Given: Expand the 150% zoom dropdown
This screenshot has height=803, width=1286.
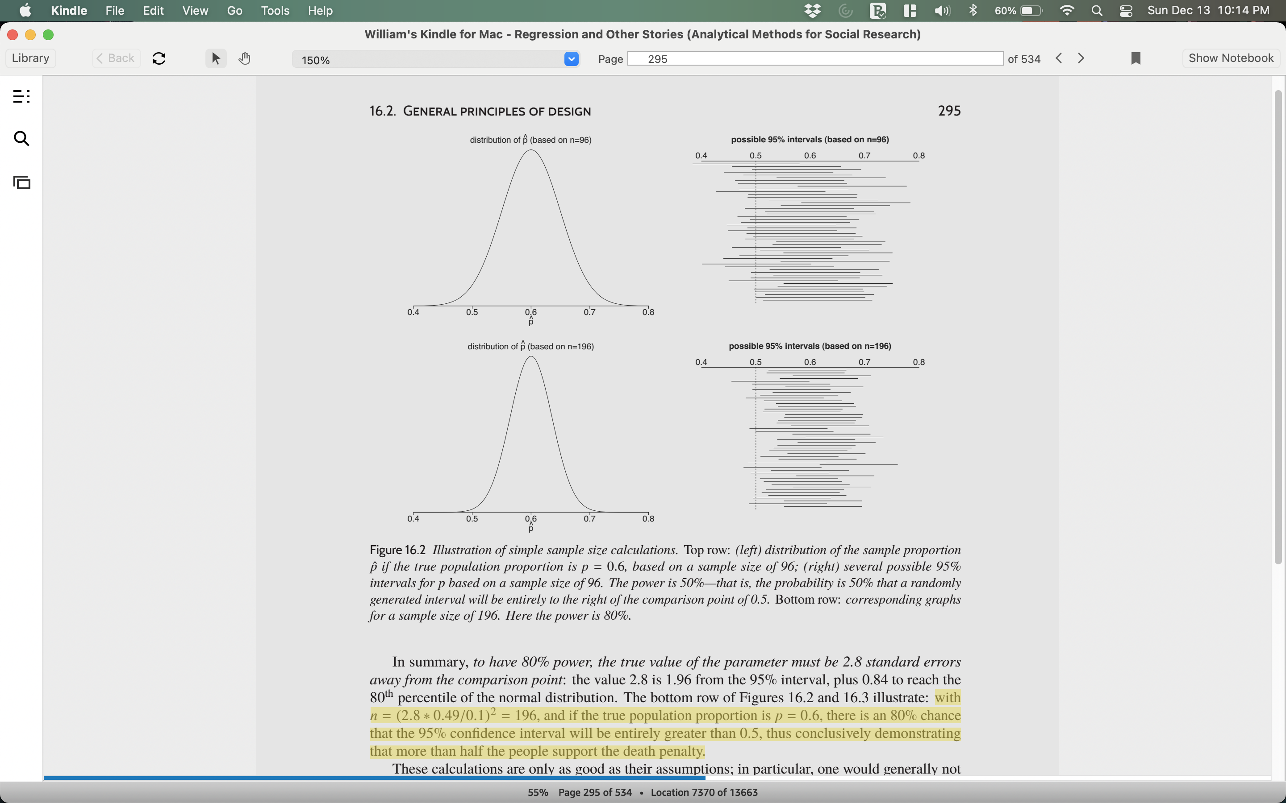Looking at the screenshot, I should 571,59.
